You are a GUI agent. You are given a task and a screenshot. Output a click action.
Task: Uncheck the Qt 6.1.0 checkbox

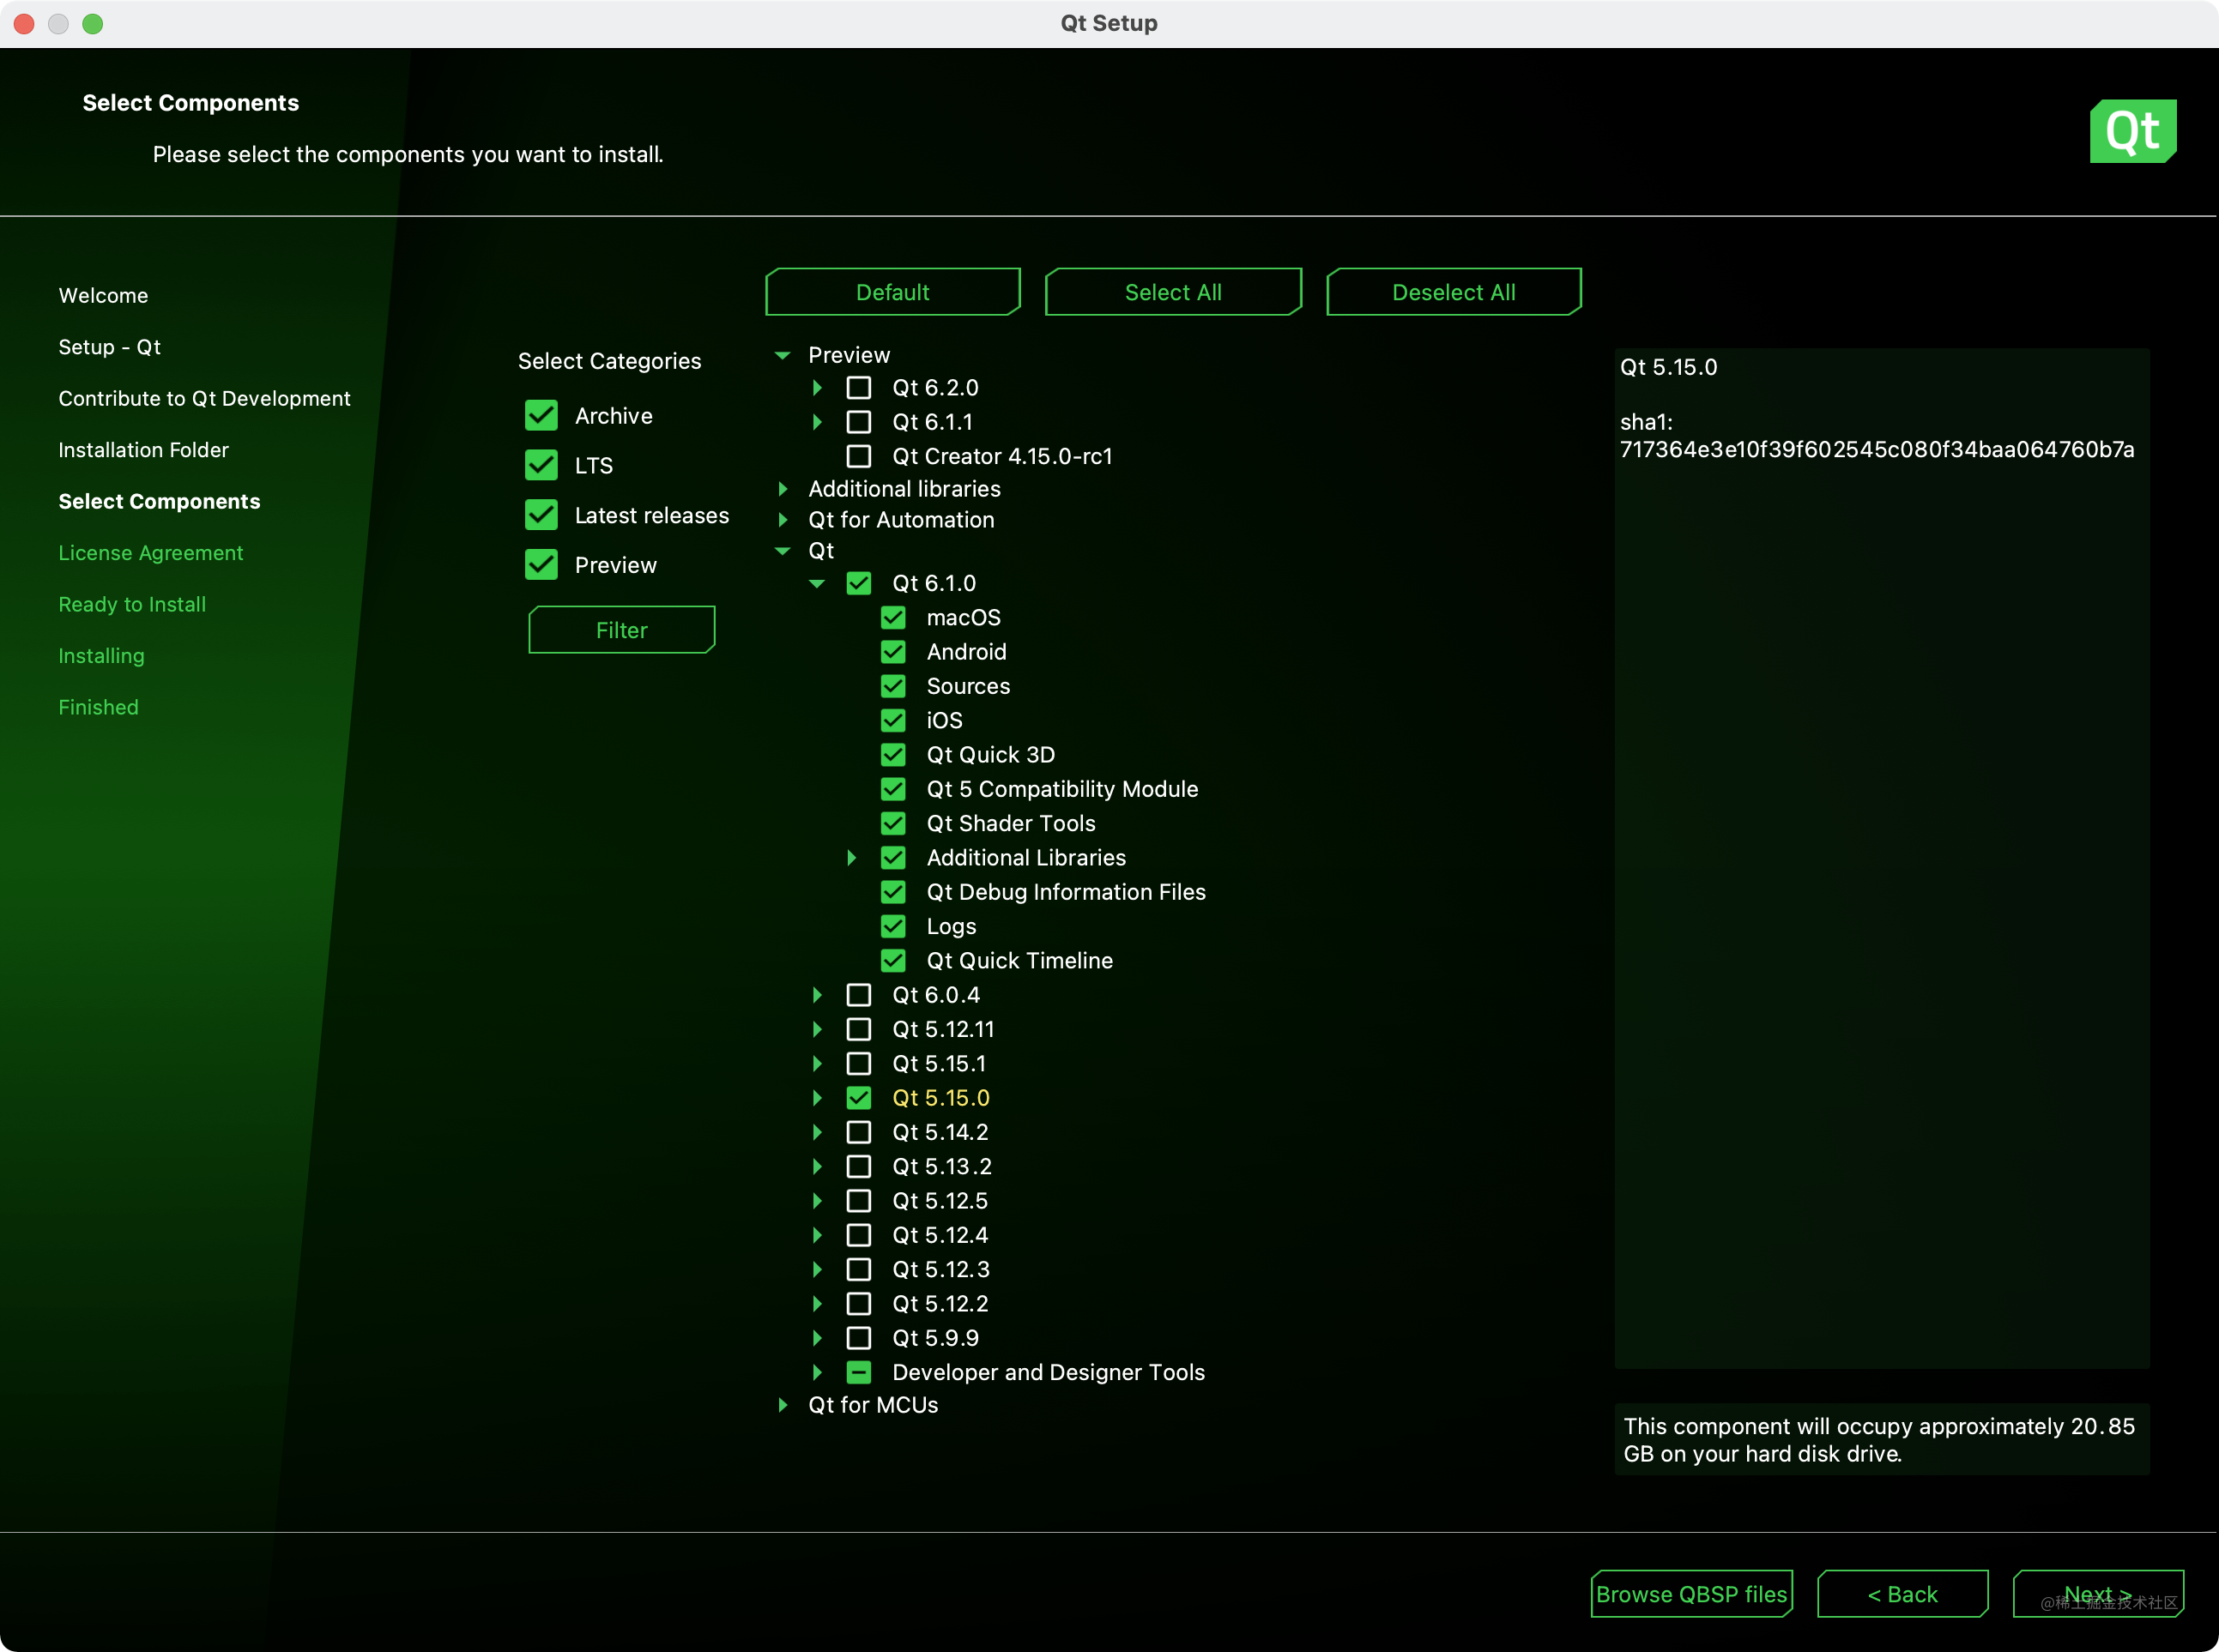pyautogui.click(x=858, y=583)
